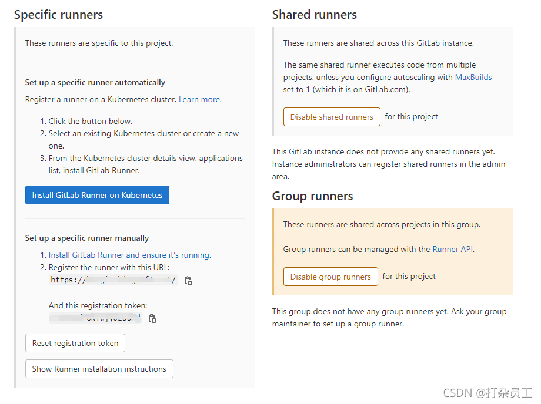Click 'Register the runner with this URL:' text
This screenshot has height=404, width=541.
(109, 267)
